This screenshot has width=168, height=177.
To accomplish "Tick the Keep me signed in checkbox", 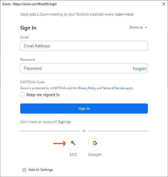I will [x=22, y=94].
